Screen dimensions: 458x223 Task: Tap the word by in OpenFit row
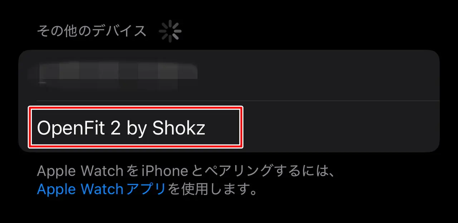[137, 129]
